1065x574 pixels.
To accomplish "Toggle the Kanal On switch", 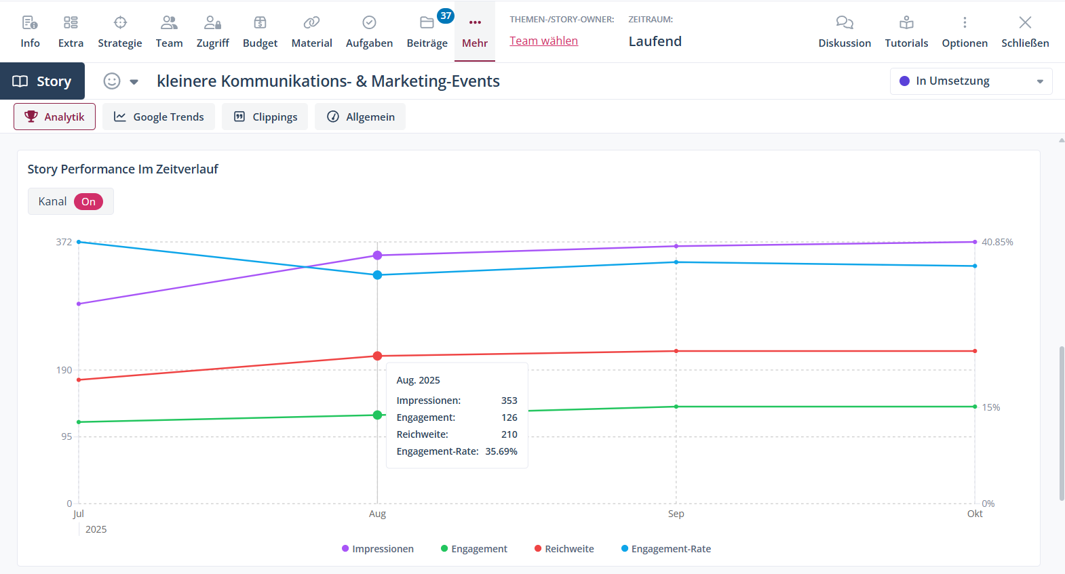I will (88, 202).
